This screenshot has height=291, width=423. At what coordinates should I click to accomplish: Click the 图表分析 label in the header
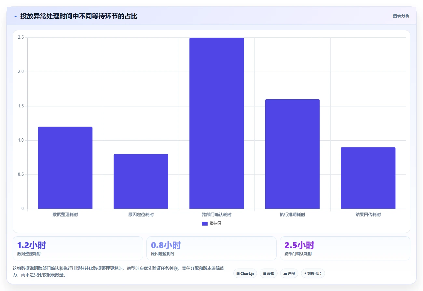[x=401, y=16]
